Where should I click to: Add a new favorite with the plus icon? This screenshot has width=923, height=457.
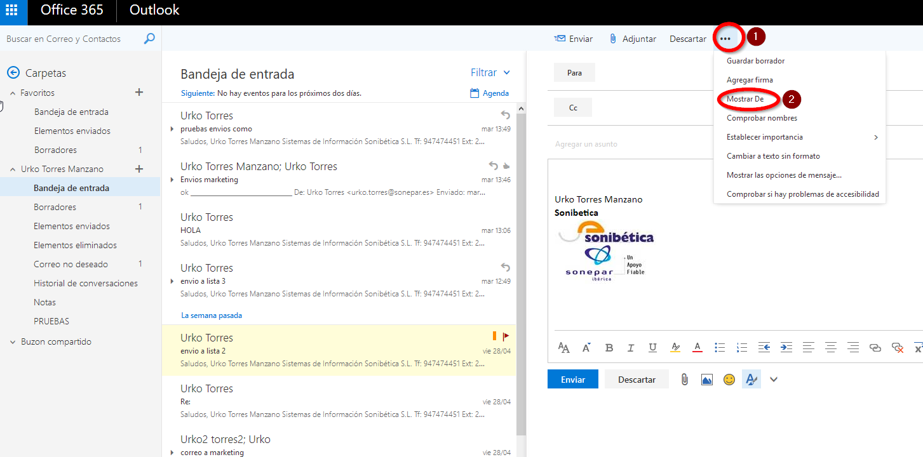pyautogui.click(x=139, y=93)
